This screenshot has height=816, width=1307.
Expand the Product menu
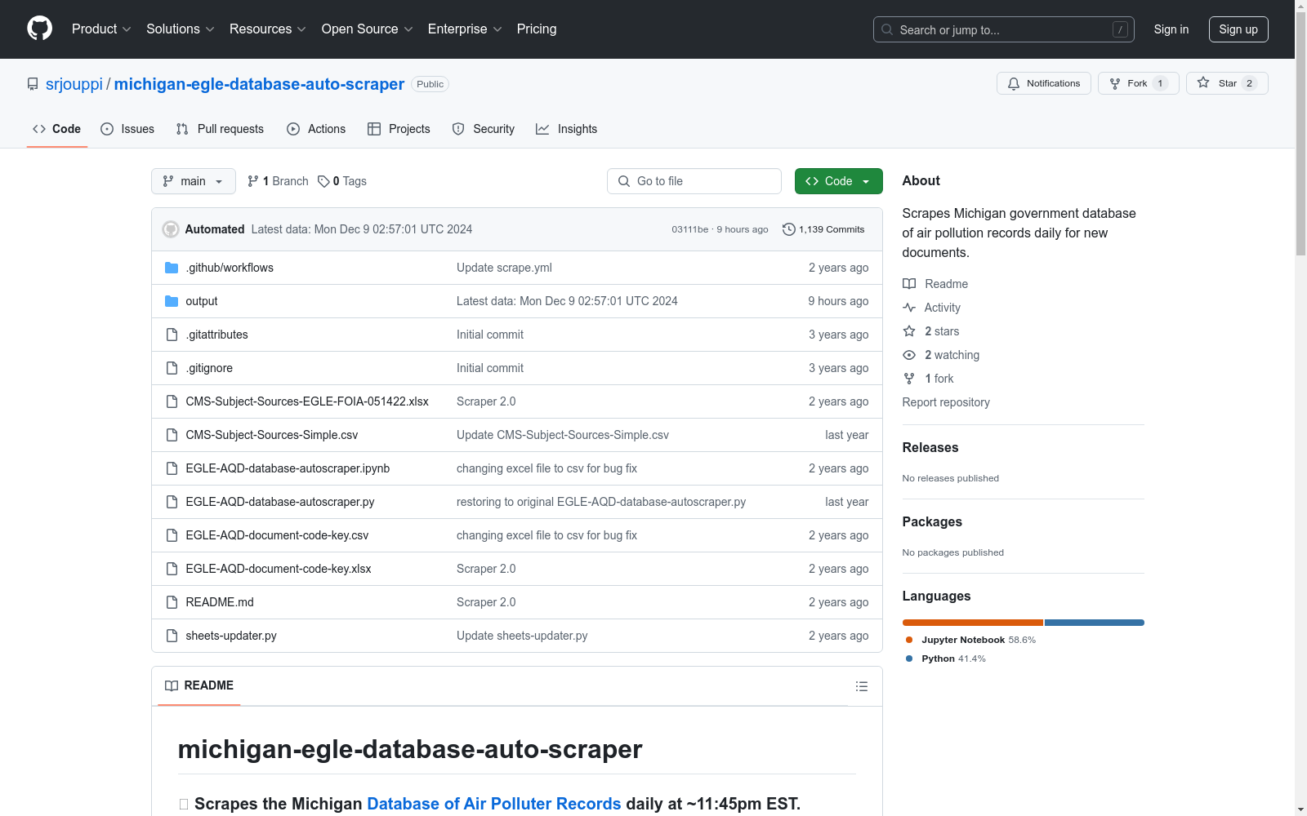[101, 29]
